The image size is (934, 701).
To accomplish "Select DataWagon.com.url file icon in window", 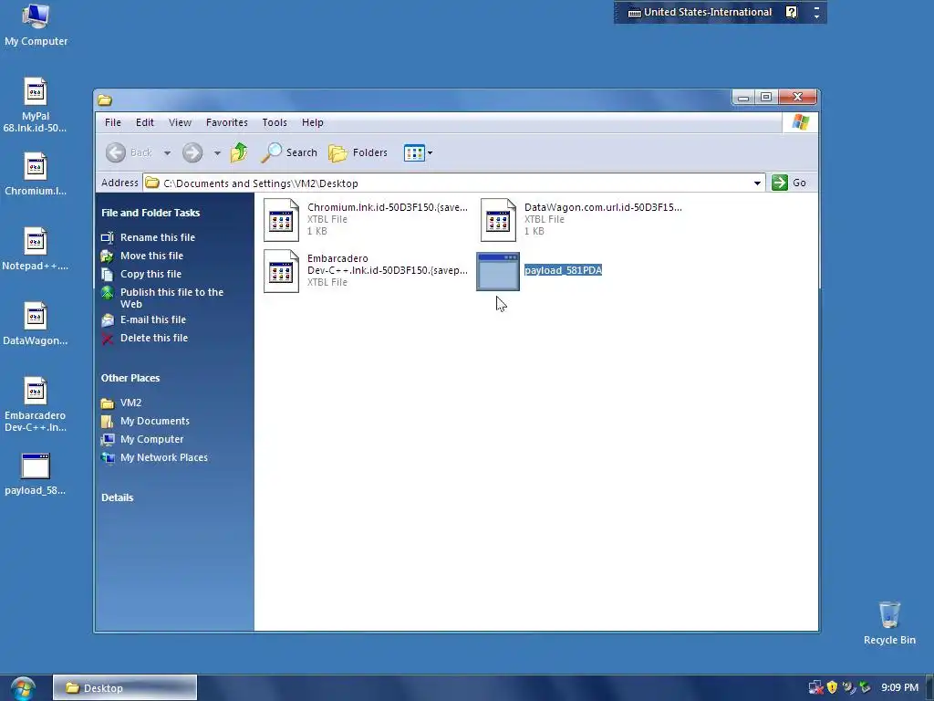I will tap(498, 219).
